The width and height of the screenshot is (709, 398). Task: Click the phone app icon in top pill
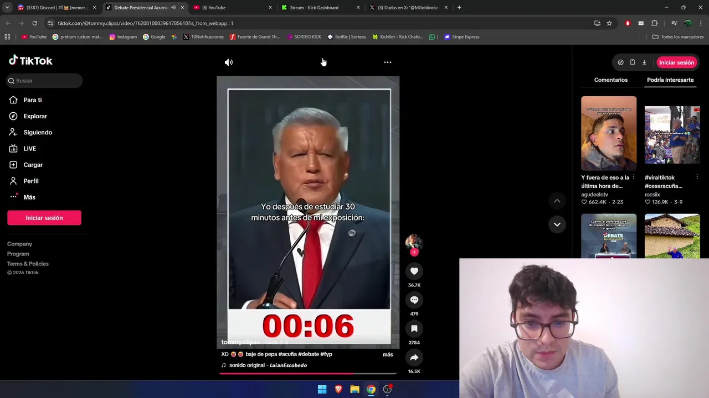click(x=633, y=62)
